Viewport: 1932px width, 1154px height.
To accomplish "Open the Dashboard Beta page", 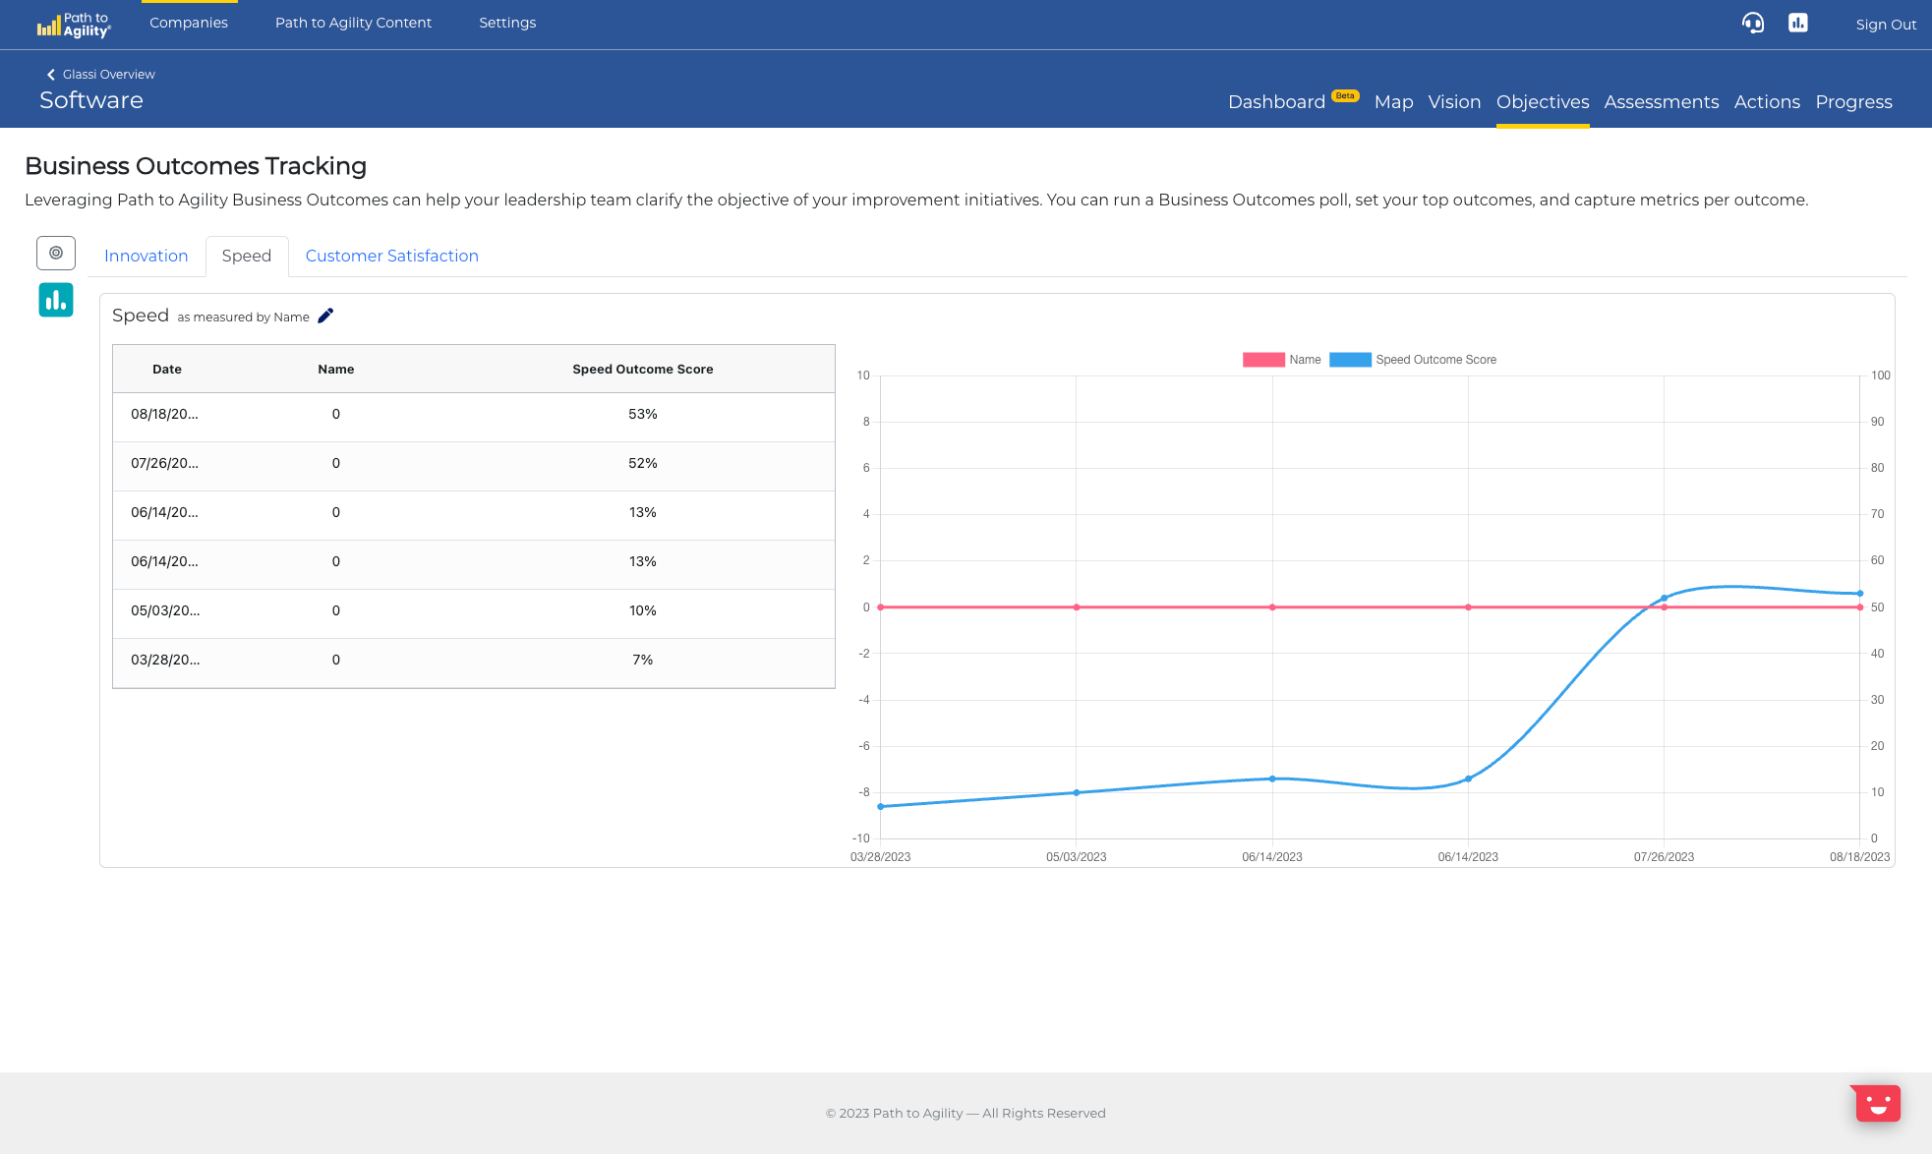I will (1276, 101).
